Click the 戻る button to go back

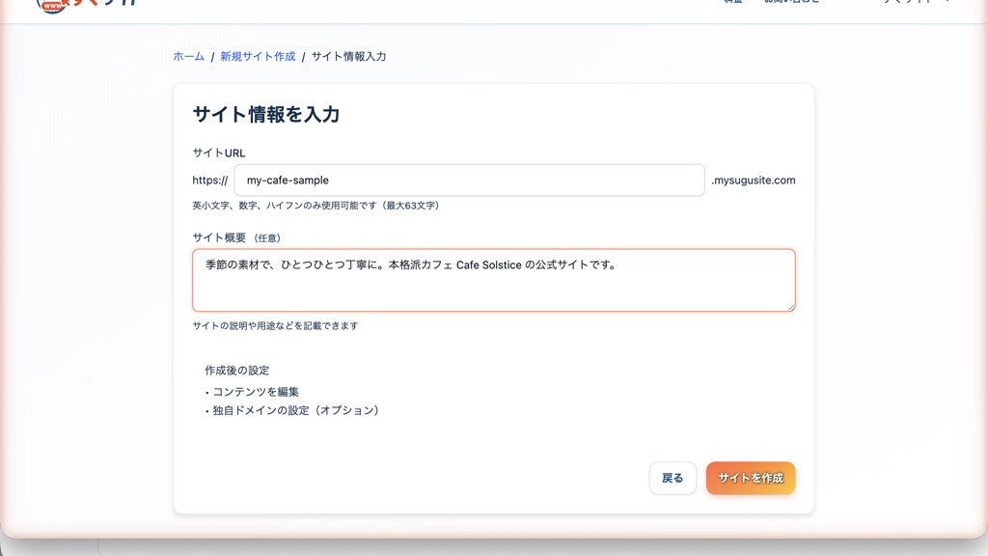coord(672,478)
